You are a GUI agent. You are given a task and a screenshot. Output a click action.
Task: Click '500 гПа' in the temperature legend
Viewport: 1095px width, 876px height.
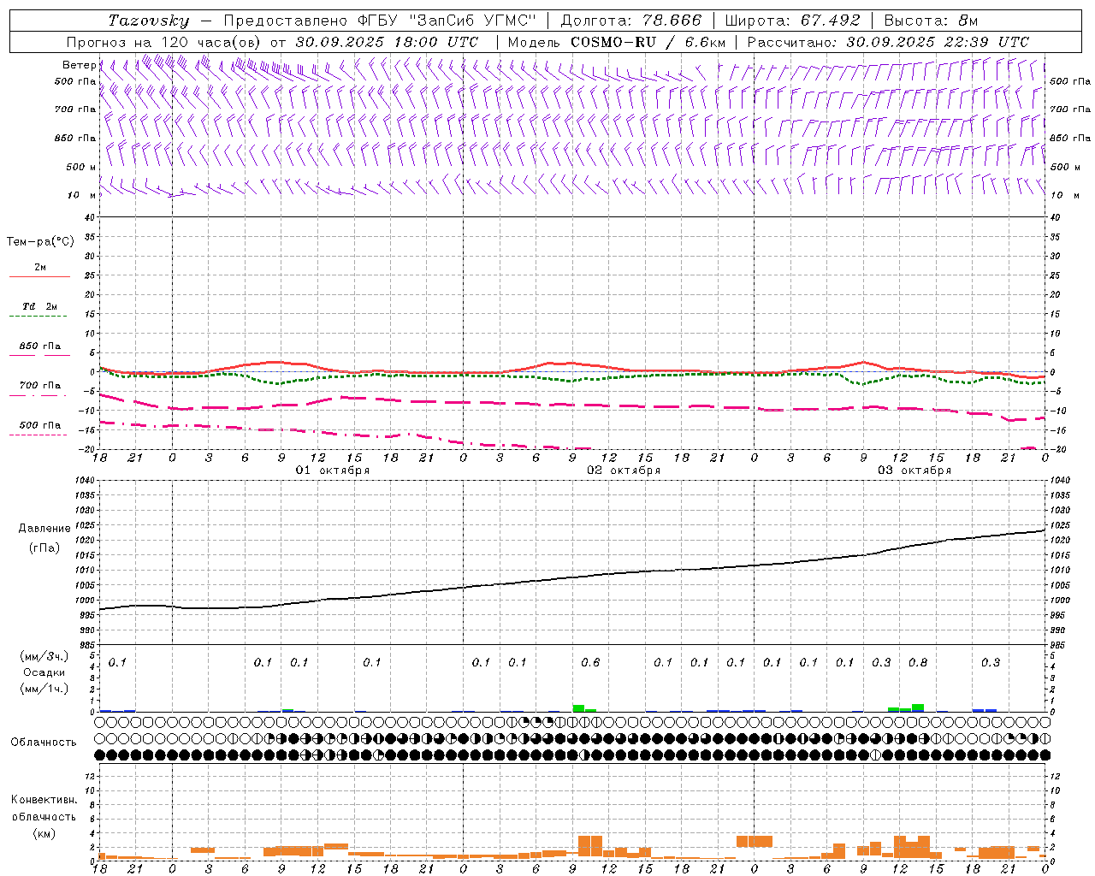[39, 425]
